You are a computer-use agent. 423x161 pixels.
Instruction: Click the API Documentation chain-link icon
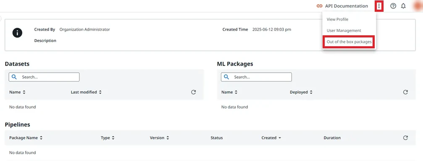coord(319,6)
